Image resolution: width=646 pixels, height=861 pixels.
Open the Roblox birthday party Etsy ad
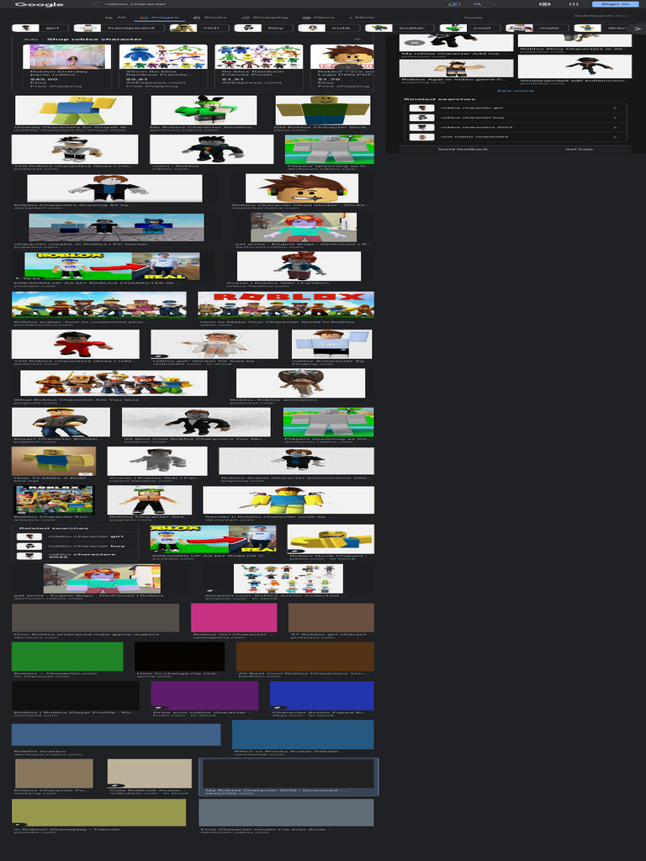(69, 66)
